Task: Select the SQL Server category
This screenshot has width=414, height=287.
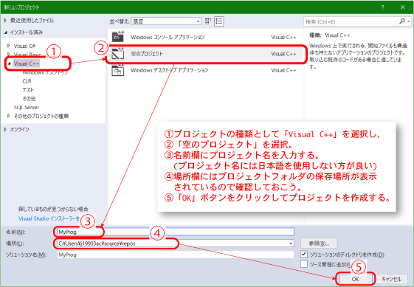Action: click(27, 107)
